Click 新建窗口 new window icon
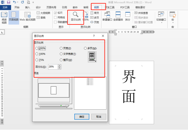 (x=107, y=16)
